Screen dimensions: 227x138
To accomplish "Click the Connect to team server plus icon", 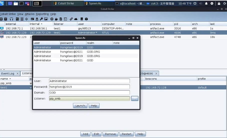I will pos(1,19).
